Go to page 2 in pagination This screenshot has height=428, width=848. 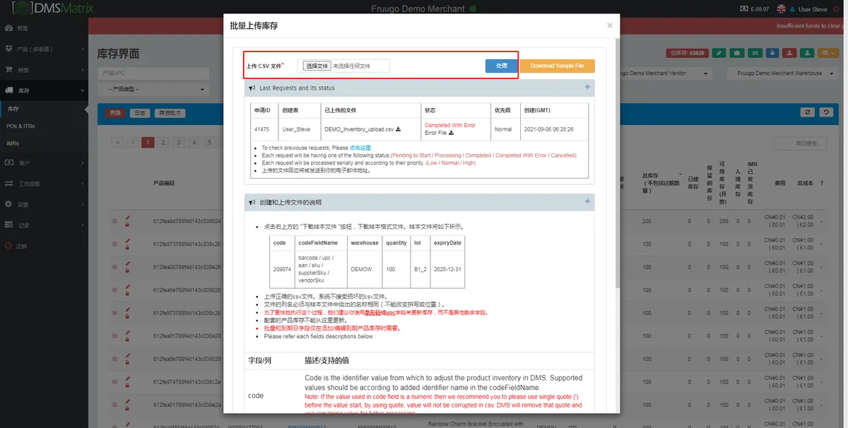coord(163,143)
